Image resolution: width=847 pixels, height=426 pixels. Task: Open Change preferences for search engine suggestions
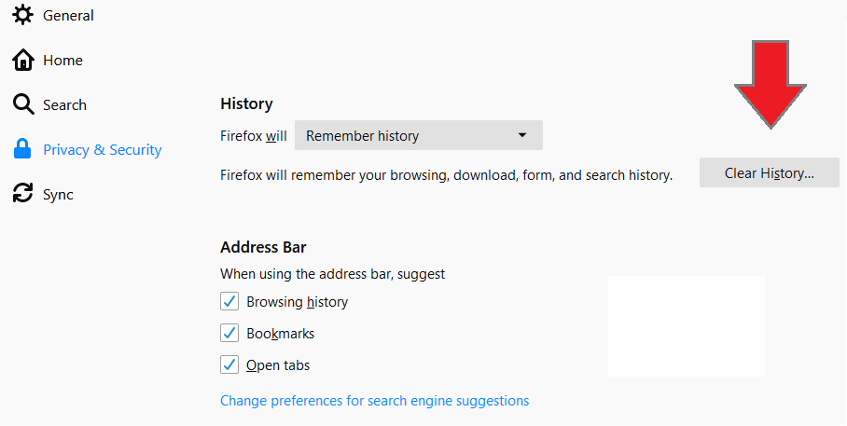tap(374, 401)
